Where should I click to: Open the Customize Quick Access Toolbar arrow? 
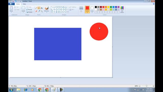point(20,1)
